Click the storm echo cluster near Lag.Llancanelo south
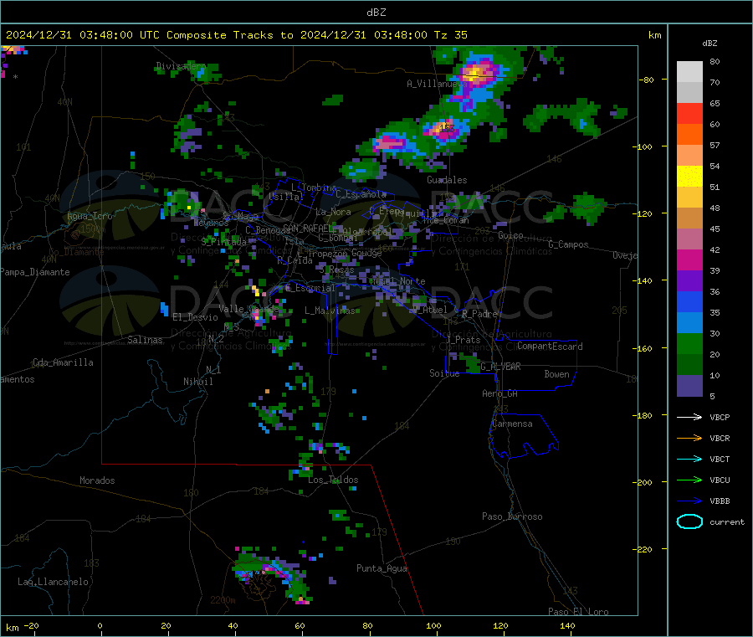 [x=271, y=574]
